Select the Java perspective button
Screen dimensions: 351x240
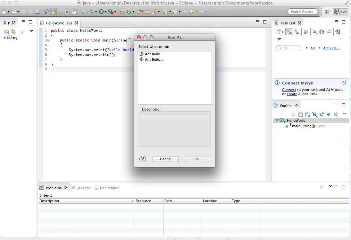pos(340,12)
